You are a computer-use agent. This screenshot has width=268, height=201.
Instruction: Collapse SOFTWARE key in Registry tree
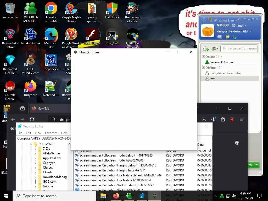point(31,144)
